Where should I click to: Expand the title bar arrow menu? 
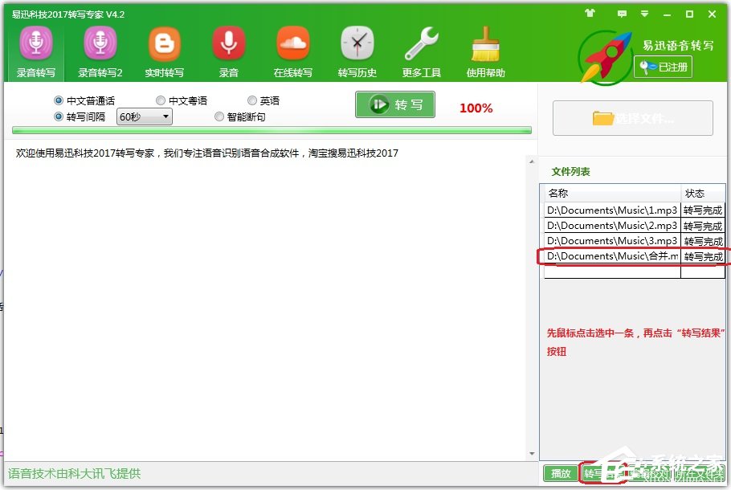click(x=643, y=14)
